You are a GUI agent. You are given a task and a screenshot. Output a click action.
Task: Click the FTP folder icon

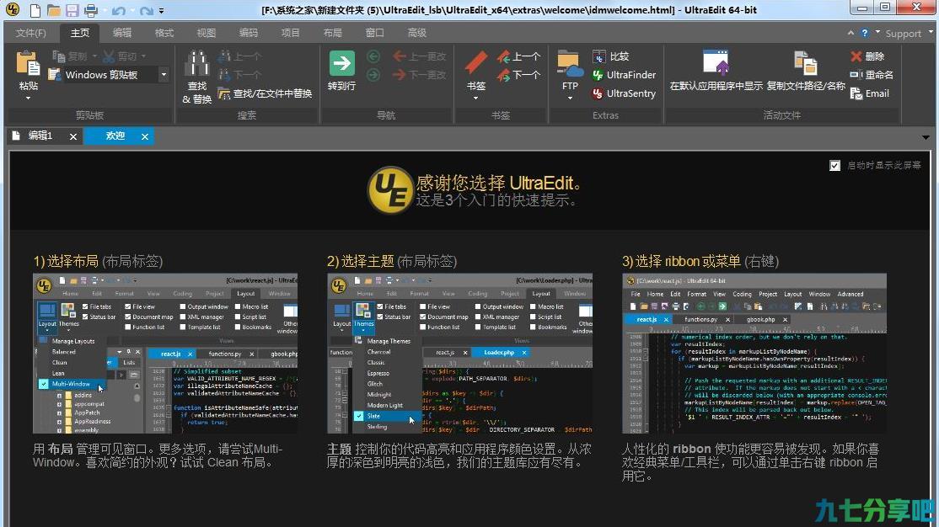[570, 64]
